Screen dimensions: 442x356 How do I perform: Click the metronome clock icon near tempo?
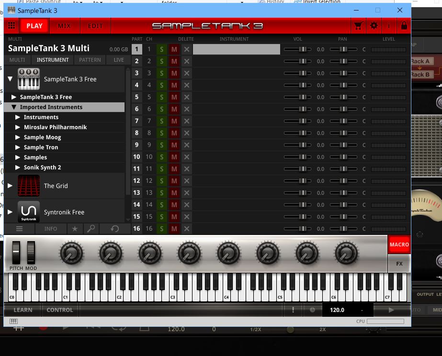pos(312,310)
